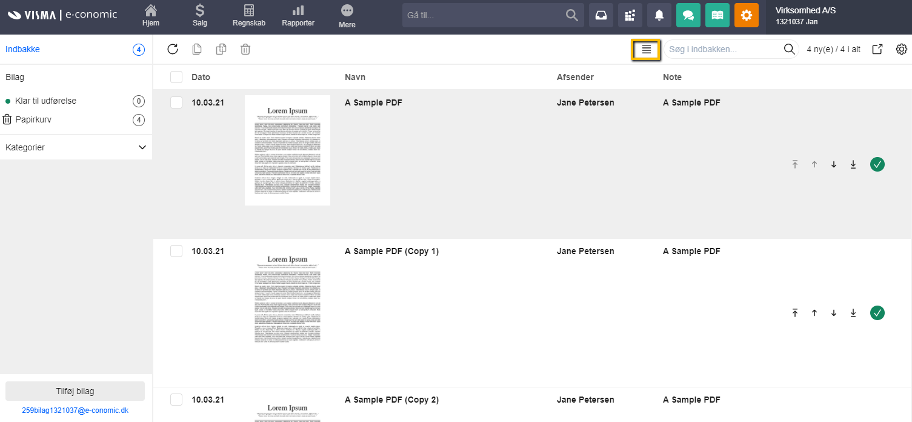Expand the Kategorier section
This screenshot has width=912, height=422.
click(x=76, y=147)
